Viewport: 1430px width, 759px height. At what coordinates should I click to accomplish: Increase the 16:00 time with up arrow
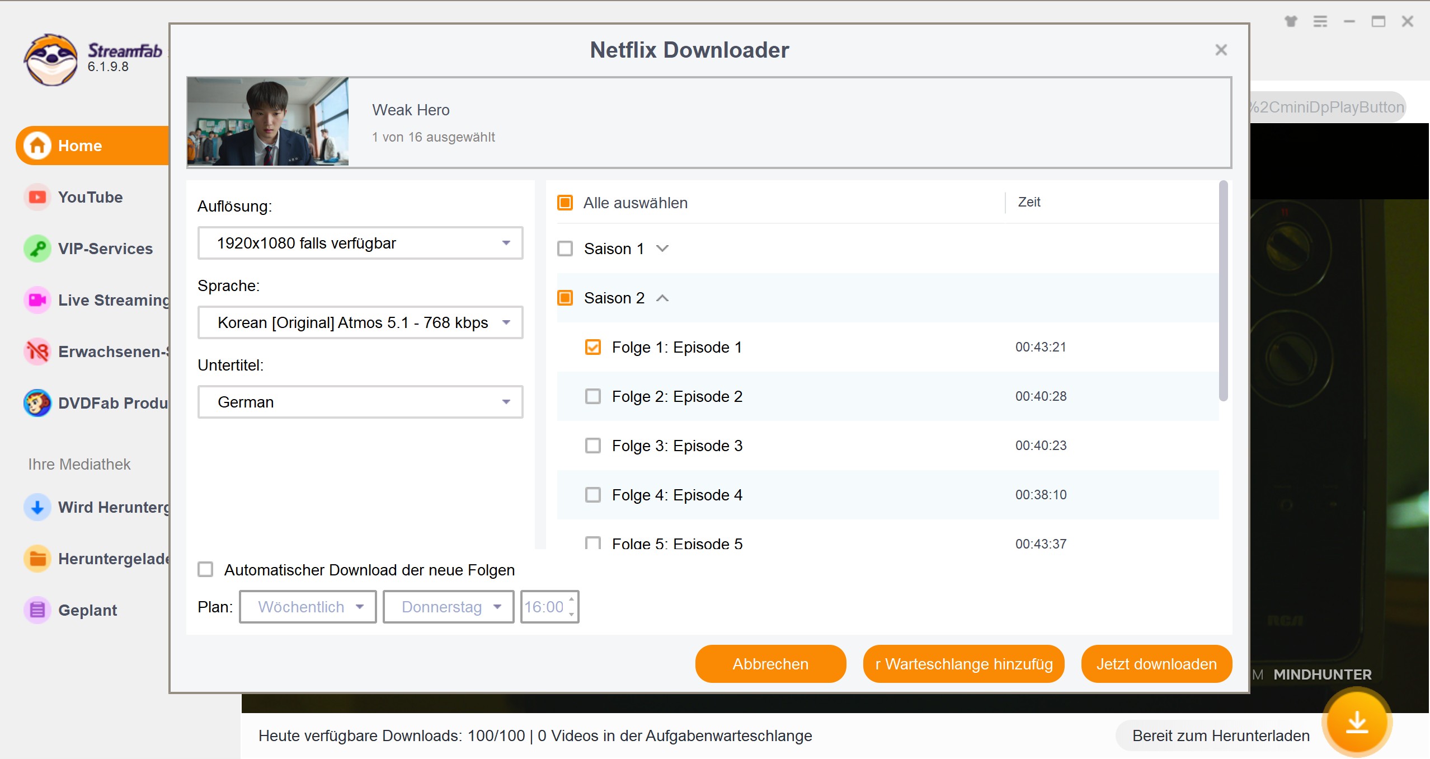(571, 599)
